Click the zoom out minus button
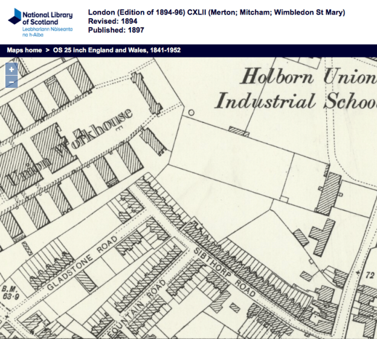 pyautogui.click(x=11, y=81)
